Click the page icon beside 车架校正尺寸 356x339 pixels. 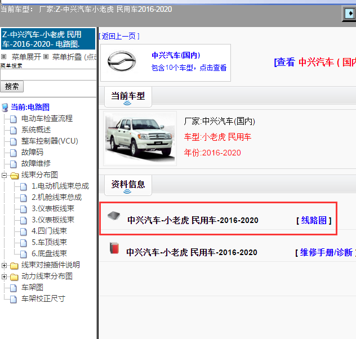pyautogui.click(x=14, y=299)
